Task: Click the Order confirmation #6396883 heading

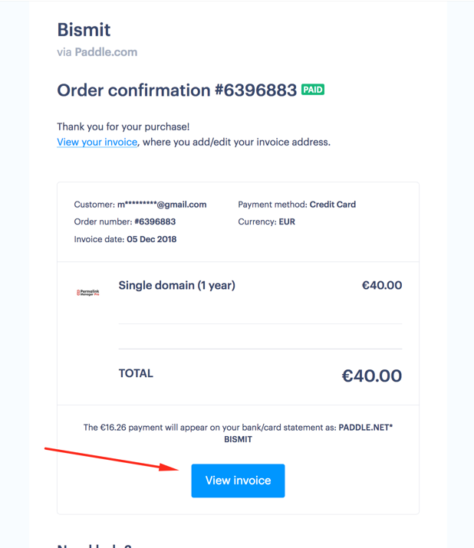Action: [176, 90]
